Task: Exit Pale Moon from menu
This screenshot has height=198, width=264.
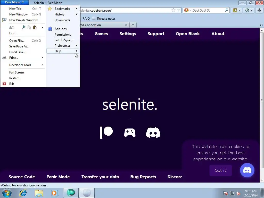Action: coord(23,84)
